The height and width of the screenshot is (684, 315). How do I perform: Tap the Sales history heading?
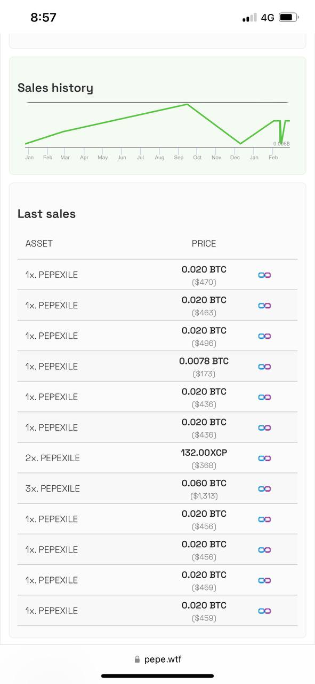pos(55,88)
